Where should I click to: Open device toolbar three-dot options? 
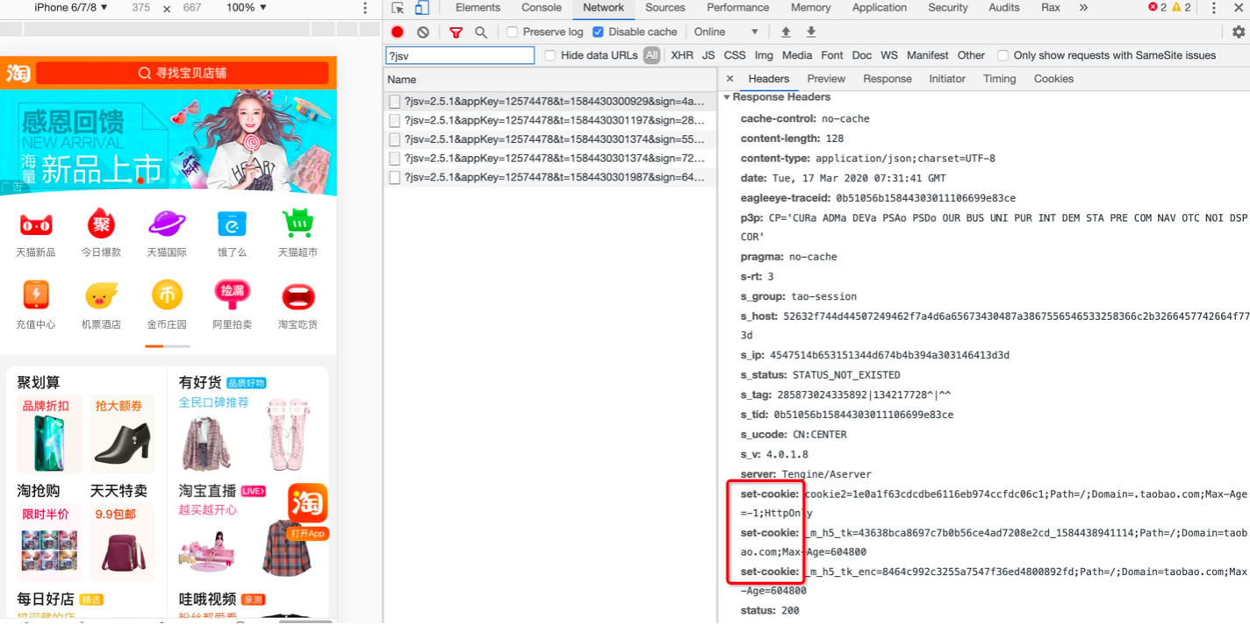tap(365, 8)
